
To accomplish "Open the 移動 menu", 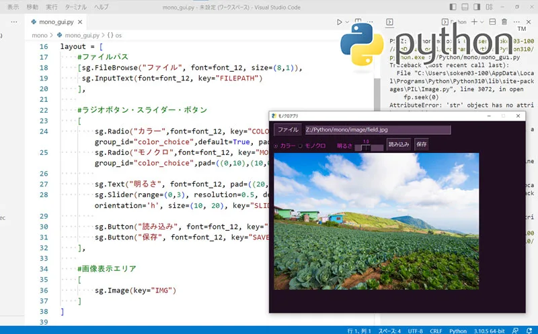I will point(32,7).
